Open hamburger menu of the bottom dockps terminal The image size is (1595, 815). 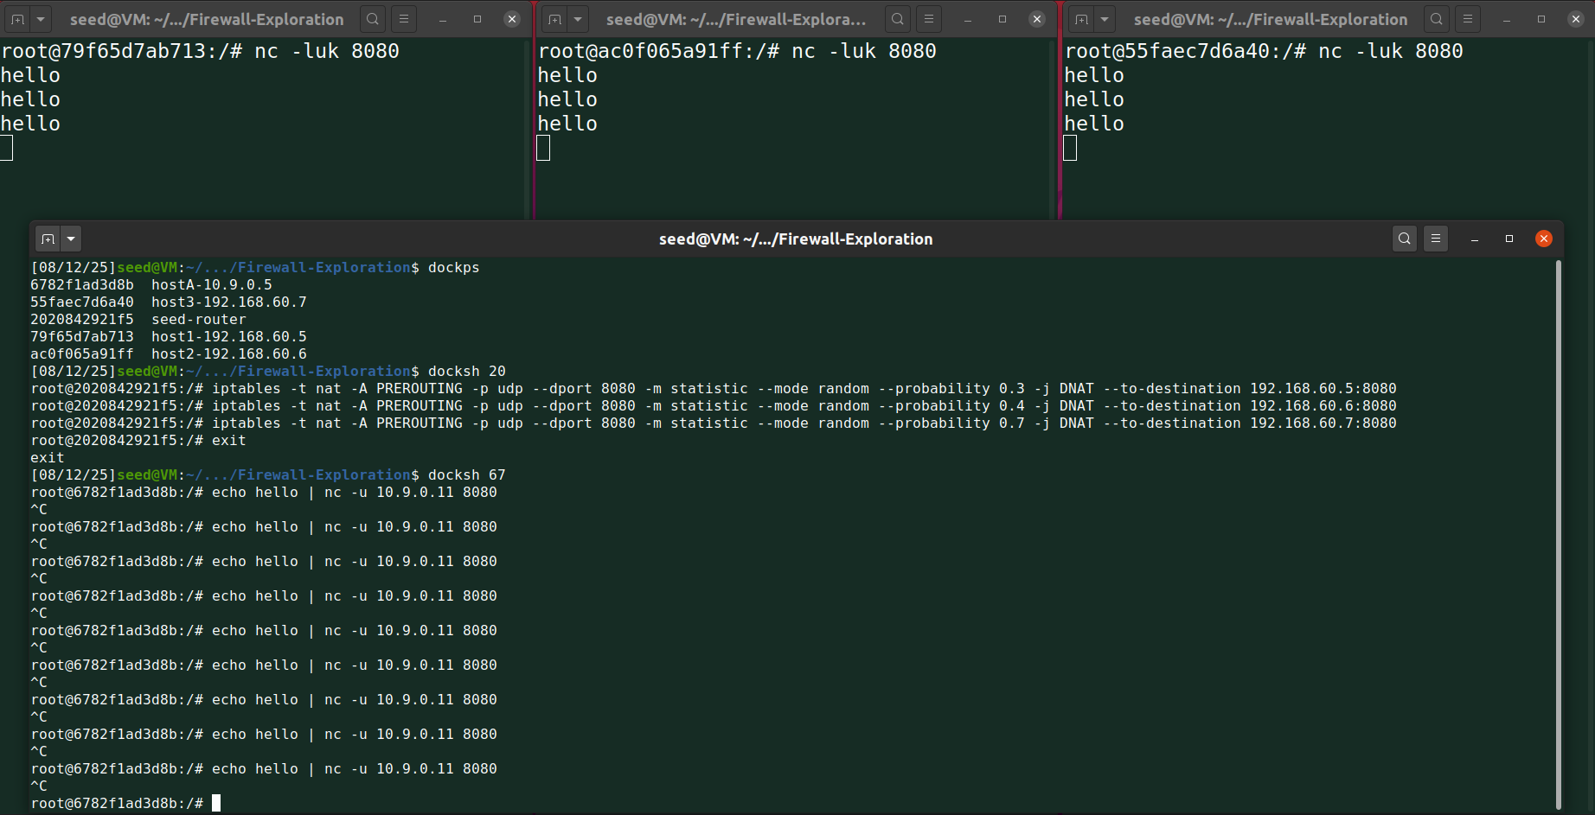click(1436, 239)
